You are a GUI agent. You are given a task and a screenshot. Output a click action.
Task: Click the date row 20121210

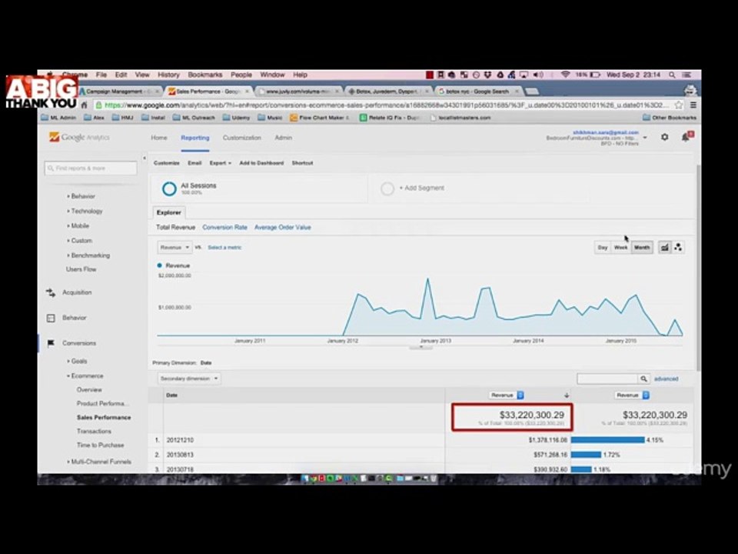pyautogui.click(x=421, y=440)
